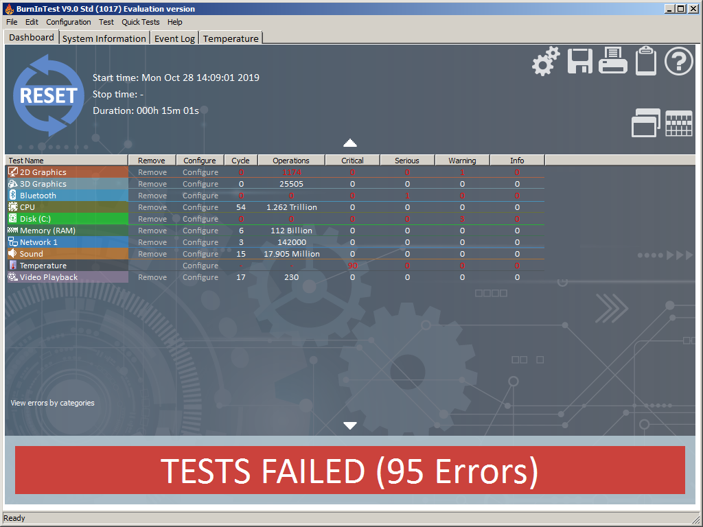Click the Network 1 icon

pyautogui.click(x=13, y=242)
